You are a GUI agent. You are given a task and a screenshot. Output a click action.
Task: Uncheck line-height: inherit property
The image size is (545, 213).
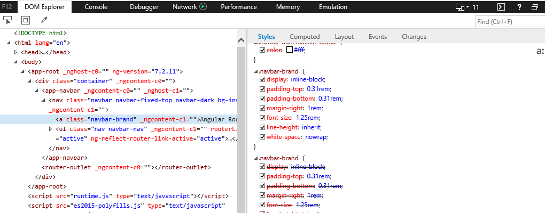click(x=262, y=127)
